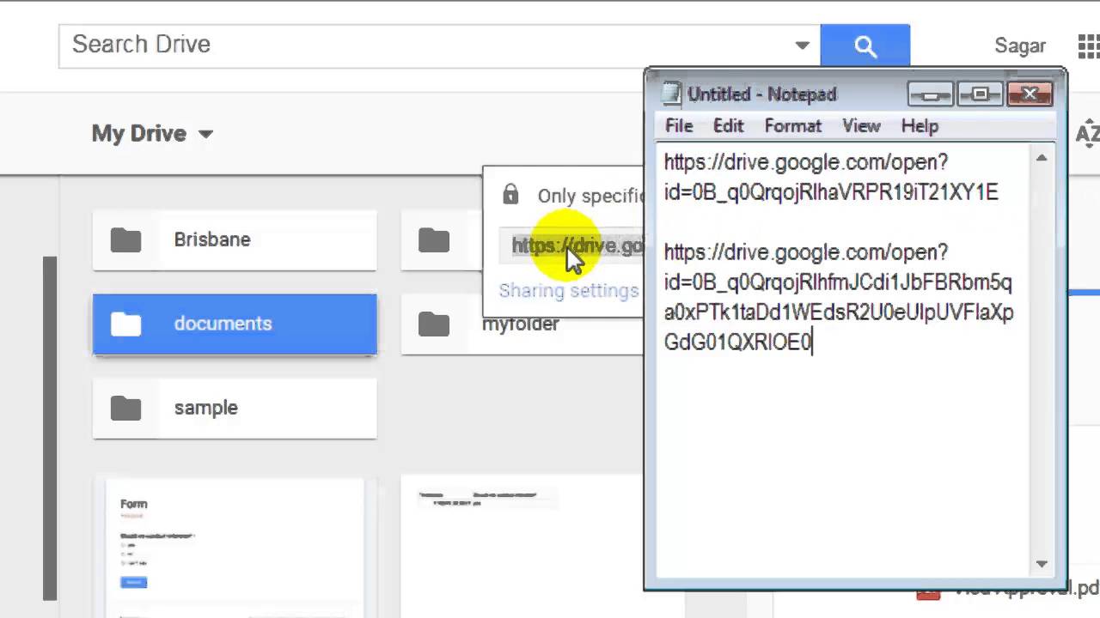Click the Brisbane folder icon
1100x618 pixels.
(x=125, y=240)
